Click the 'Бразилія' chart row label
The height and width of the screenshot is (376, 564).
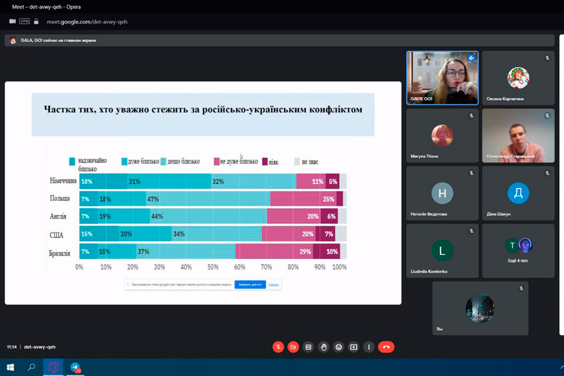(x=60, y=253)
